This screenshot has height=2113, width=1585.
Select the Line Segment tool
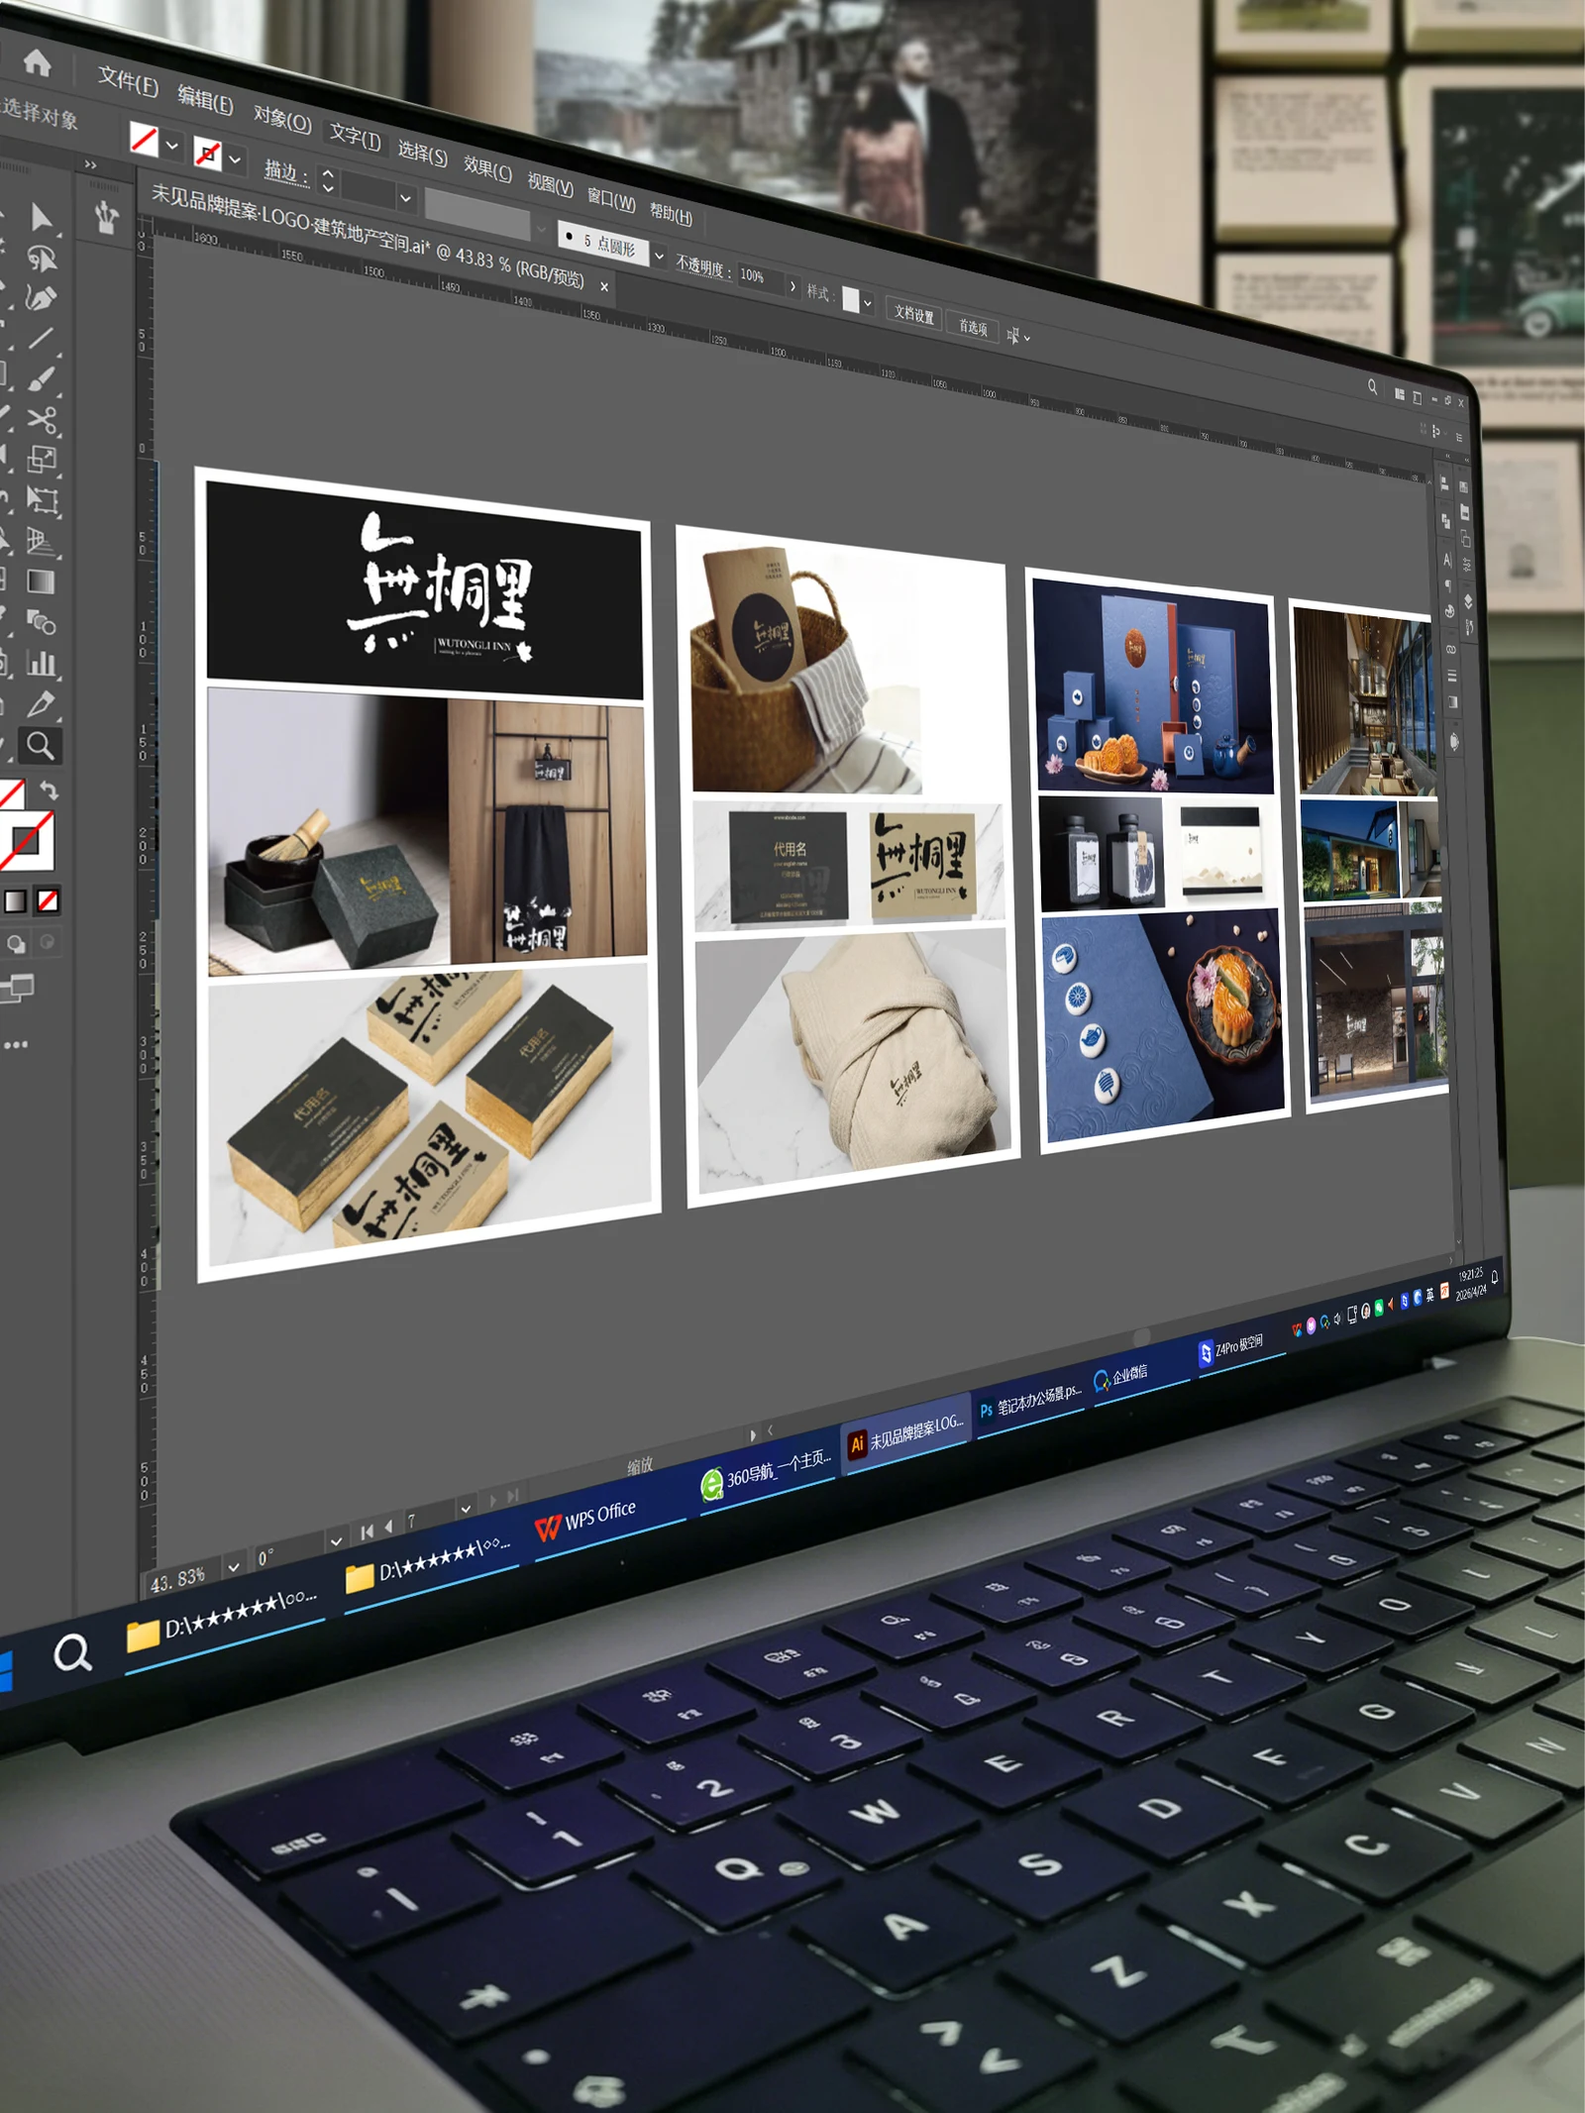[42, 338]
